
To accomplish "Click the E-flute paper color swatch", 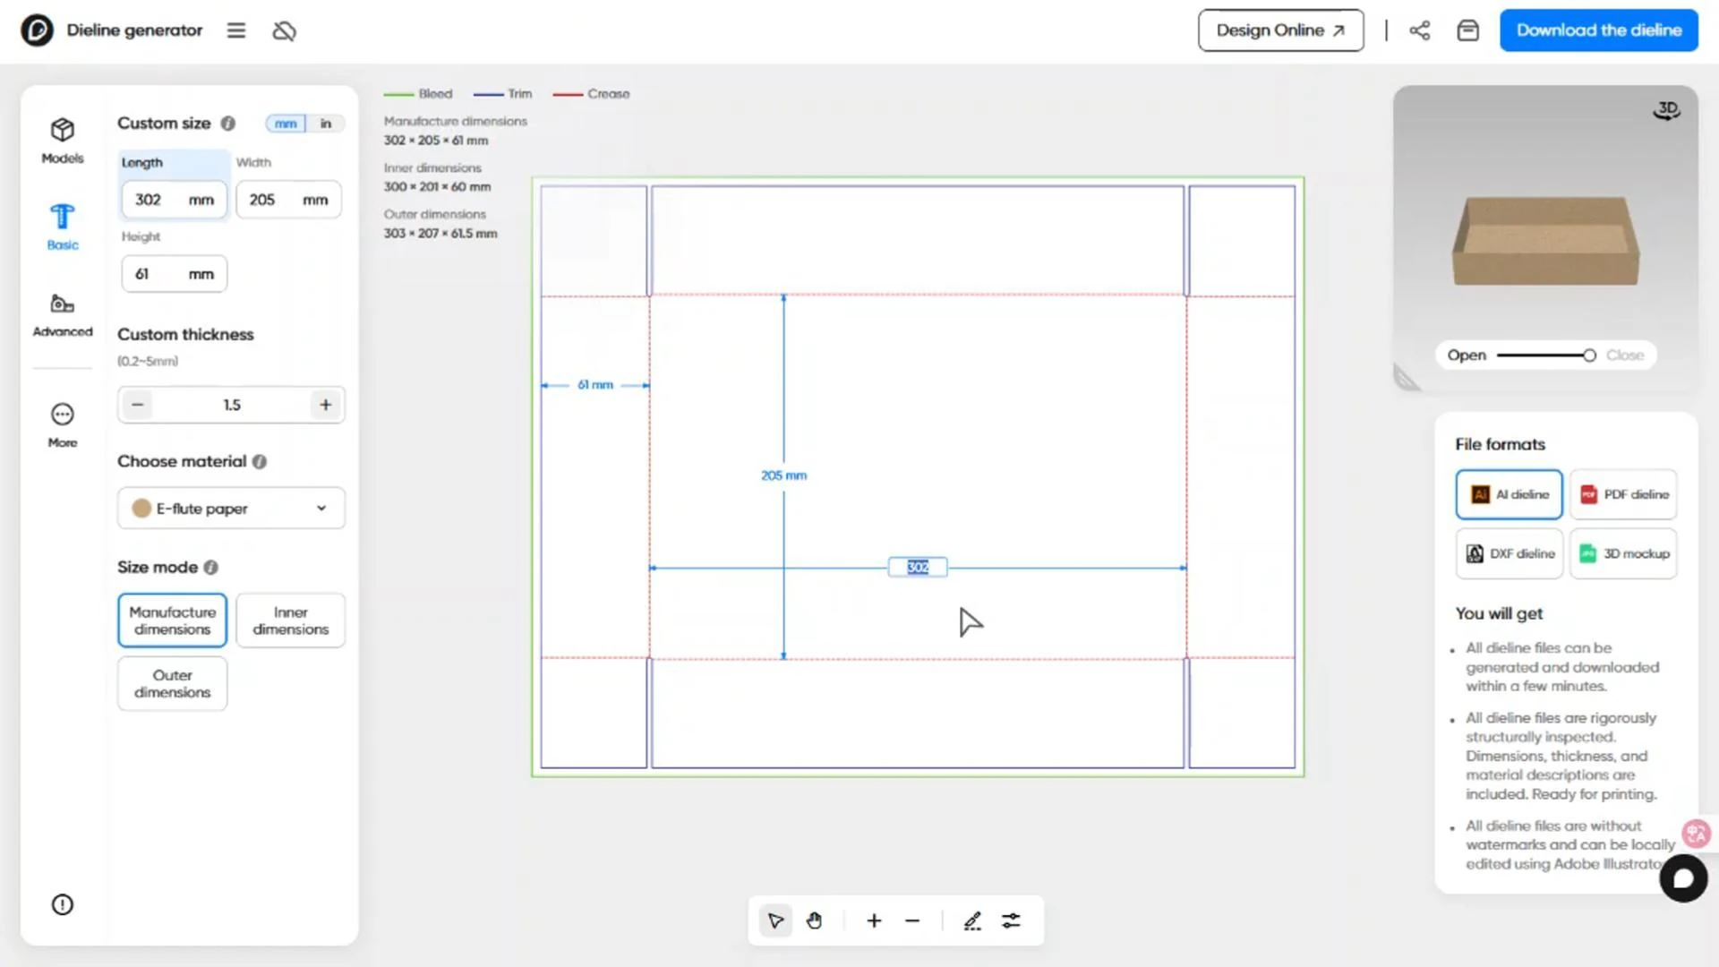I will coord(141,509).
